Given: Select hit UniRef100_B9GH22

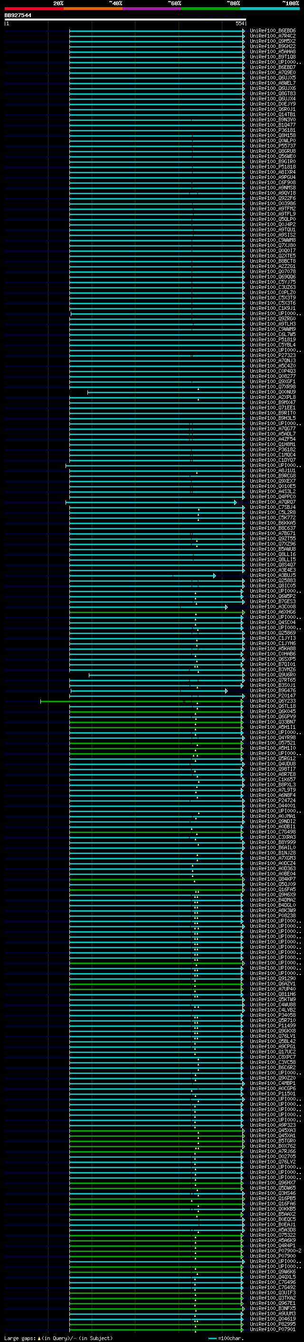Looking at the screenshot, I should [273, 46].
